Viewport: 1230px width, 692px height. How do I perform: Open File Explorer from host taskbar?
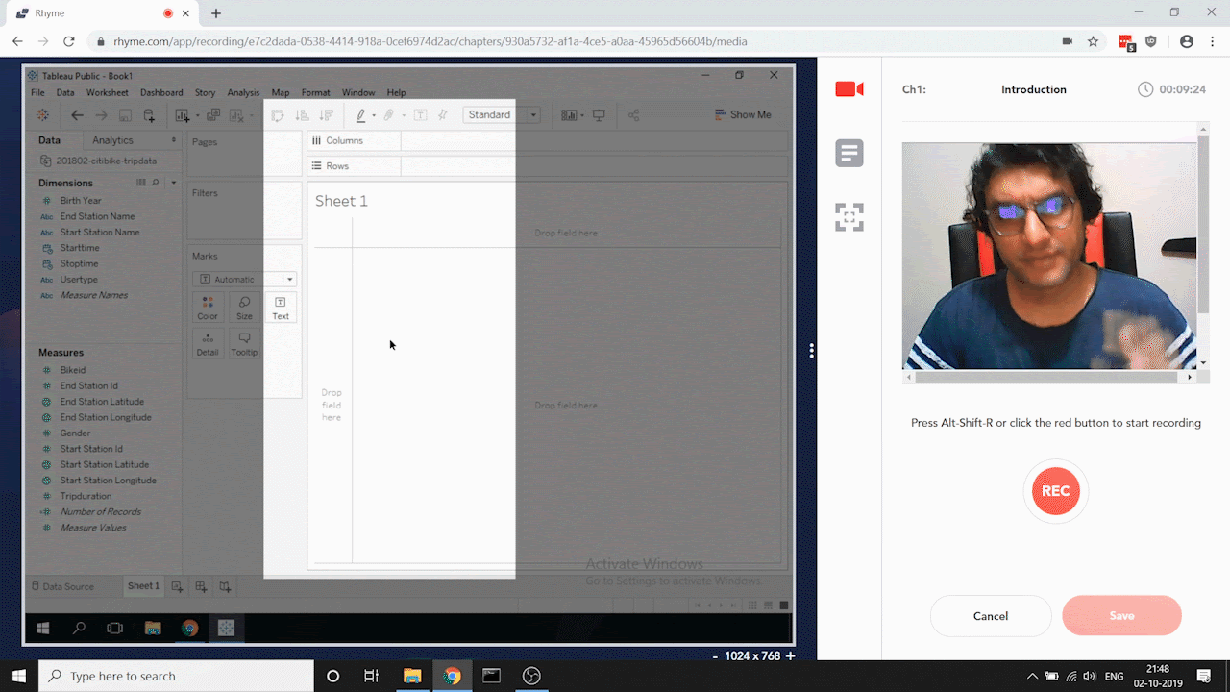point(411,676)
